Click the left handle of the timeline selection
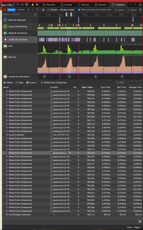 67,15
